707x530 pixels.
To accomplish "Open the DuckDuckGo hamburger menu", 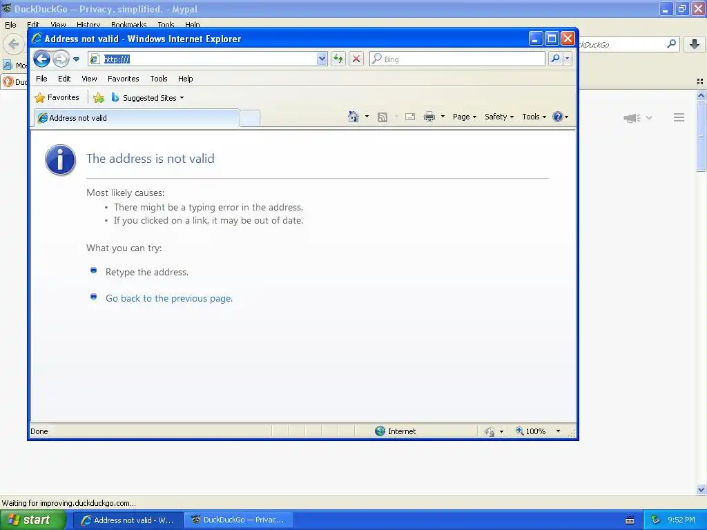I will pyautogui.click(x=679, y=117).
